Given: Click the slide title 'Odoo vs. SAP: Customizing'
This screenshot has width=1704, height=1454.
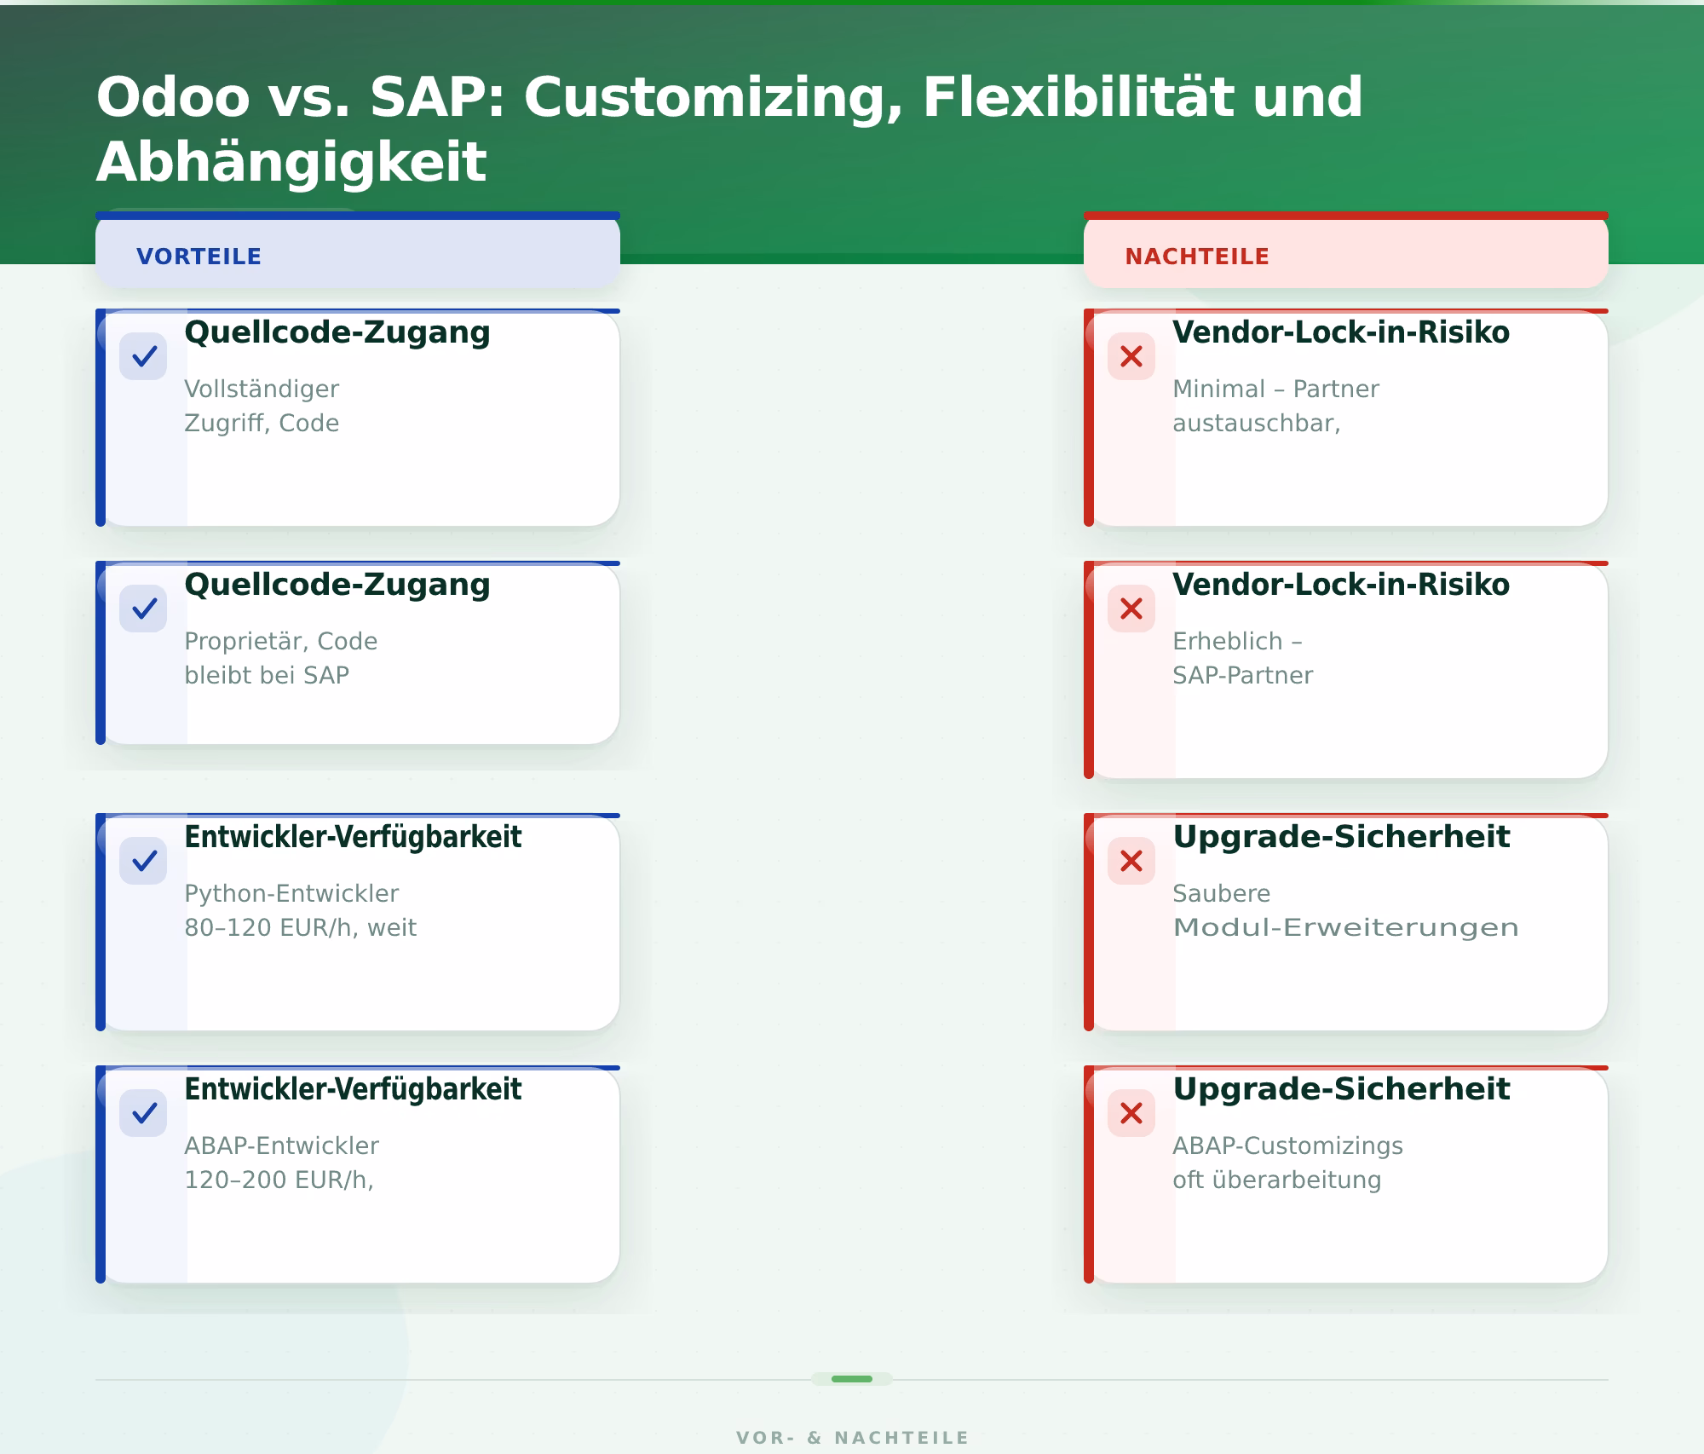Looking at the screenshot, I should [x=729, y=129].
